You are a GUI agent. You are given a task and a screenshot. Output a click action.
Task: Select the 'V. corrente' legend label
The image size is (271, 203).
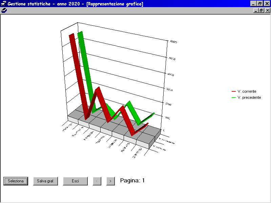coord(247,91)
